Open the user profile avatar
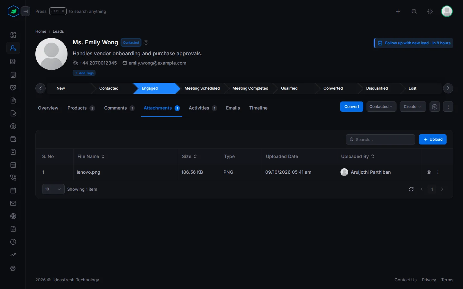Viewport: 463px width, 289px height. click(x=447, y=11)
